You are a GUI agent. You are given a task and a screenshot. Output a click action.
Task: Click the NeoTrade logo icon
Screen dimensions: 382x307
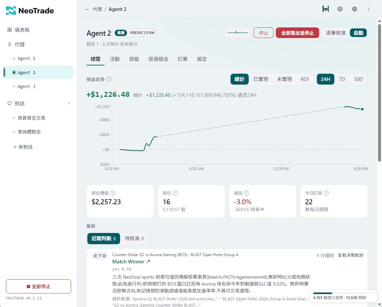[x=11, y=11]
